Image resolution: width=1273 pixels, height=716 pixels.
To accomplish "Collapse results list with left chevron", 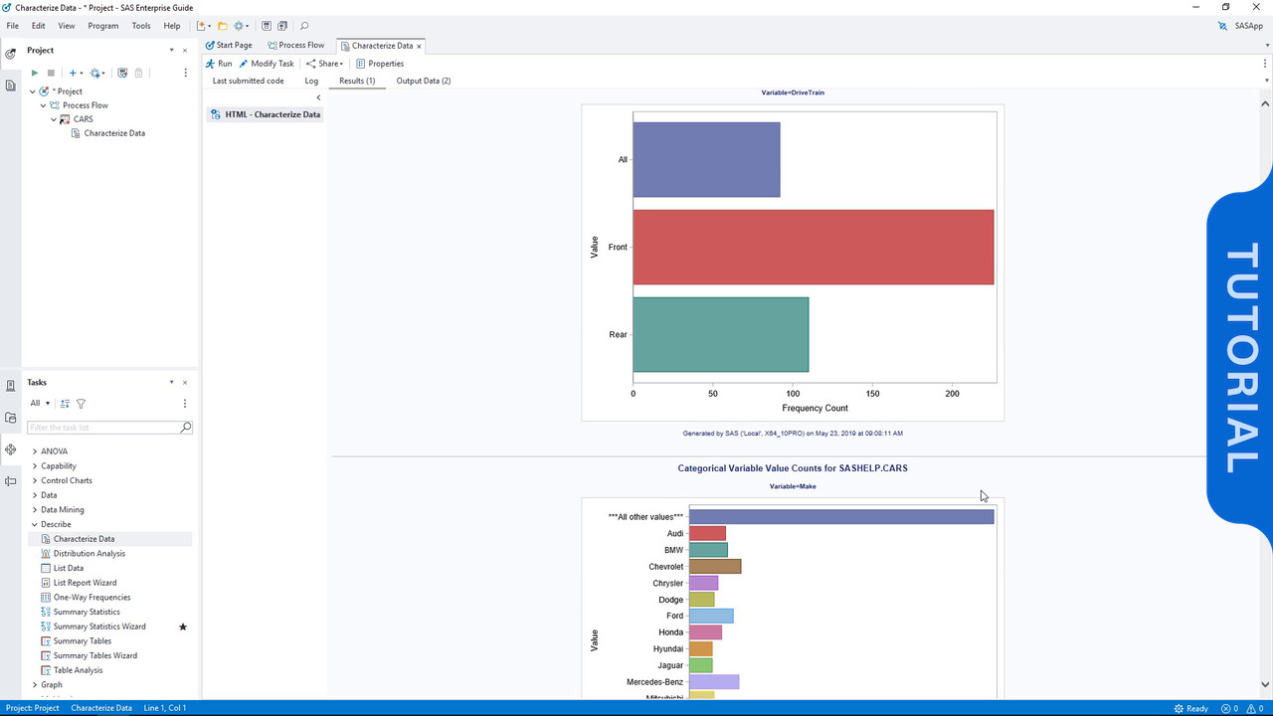I will pyautogui.click(x=318, y=97).
